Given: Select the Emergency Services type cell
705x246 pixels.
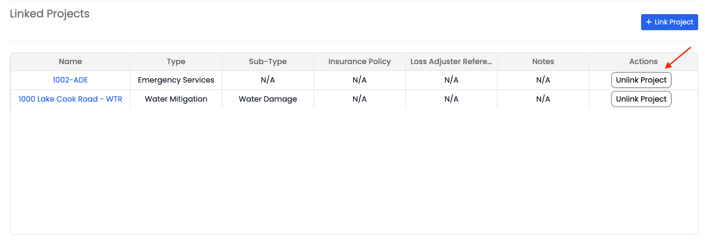Looking at the screenshot, I should coord(176,80).
